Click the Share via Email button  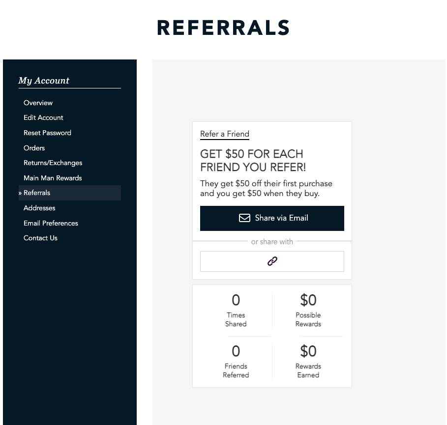tap(272, 218)
